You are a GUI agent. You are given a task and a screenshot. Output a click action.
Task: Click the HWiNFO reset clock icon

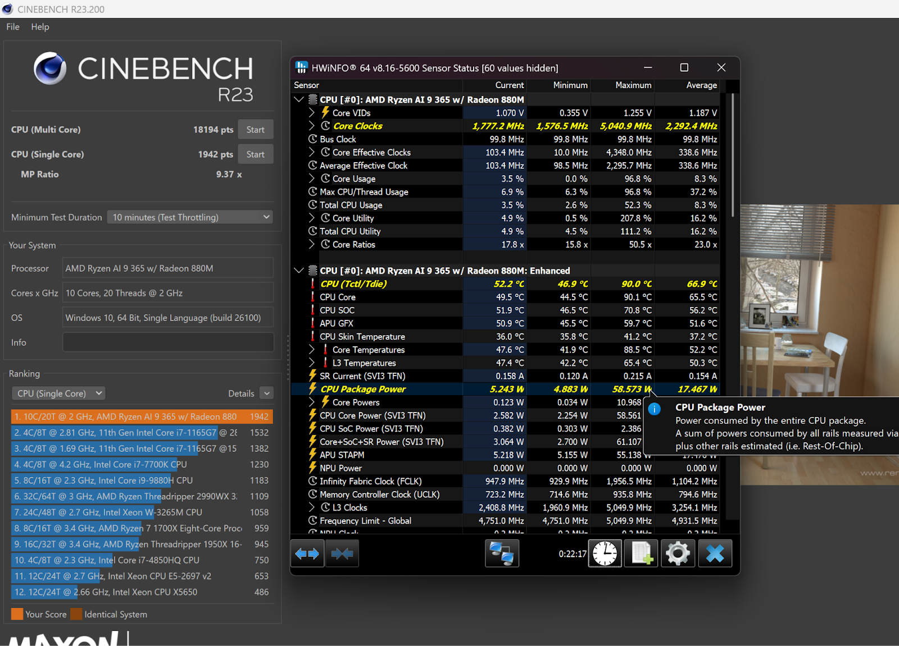(605, 554)
